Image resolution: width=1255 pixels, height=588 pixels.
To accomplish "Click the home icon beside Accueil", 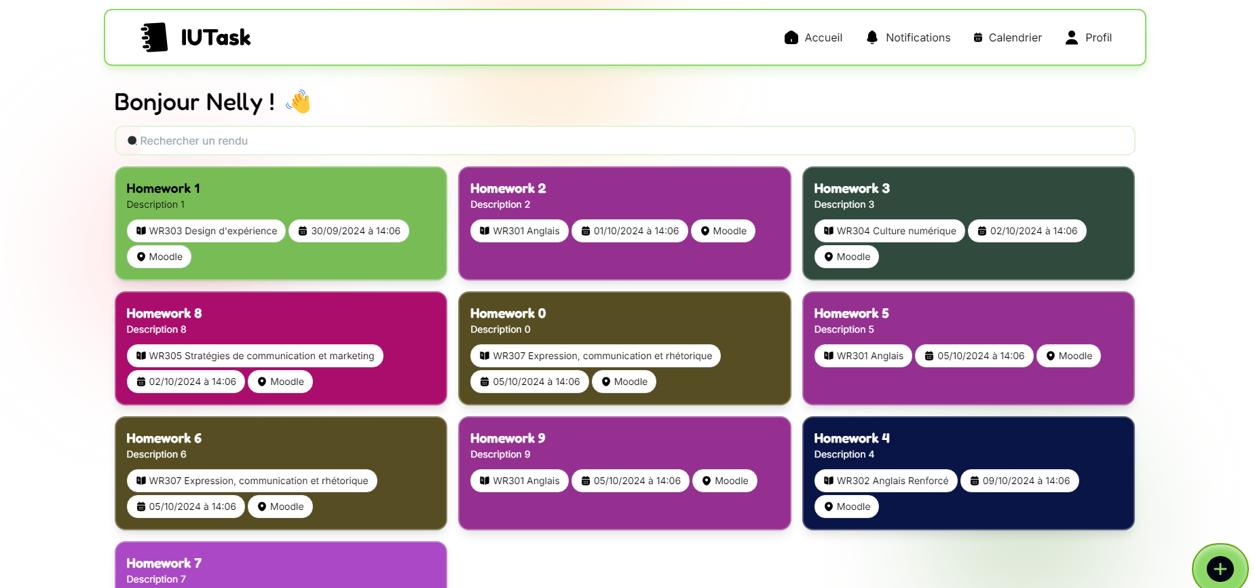I will (x=791, y=37).
